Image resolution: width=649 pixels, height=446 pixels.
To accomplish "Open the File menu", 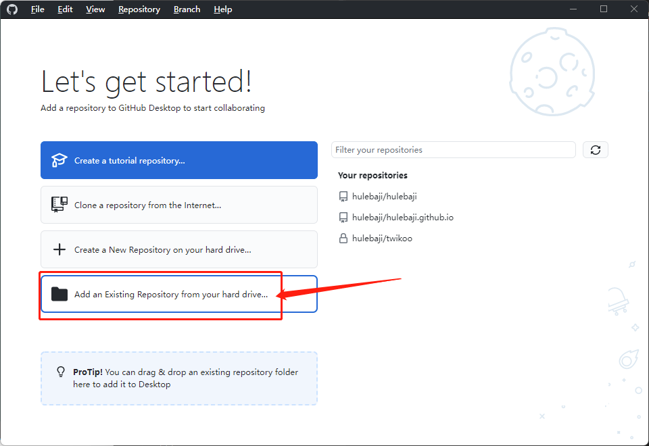I will pyautogui.click(x=37, y=9).
